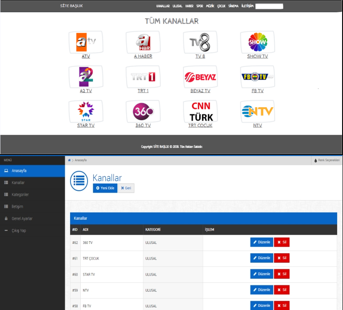This screenshot has width=343, height=310.
Task: Click Sil in the NTV row
Action: [282, 290]
